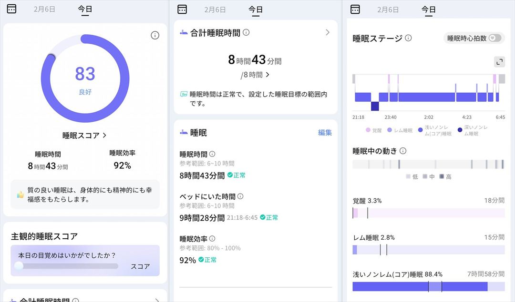Tap info icon on sleep score card

tap(155, 35)
